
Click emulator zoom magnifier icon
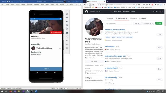tap(67, 37)
